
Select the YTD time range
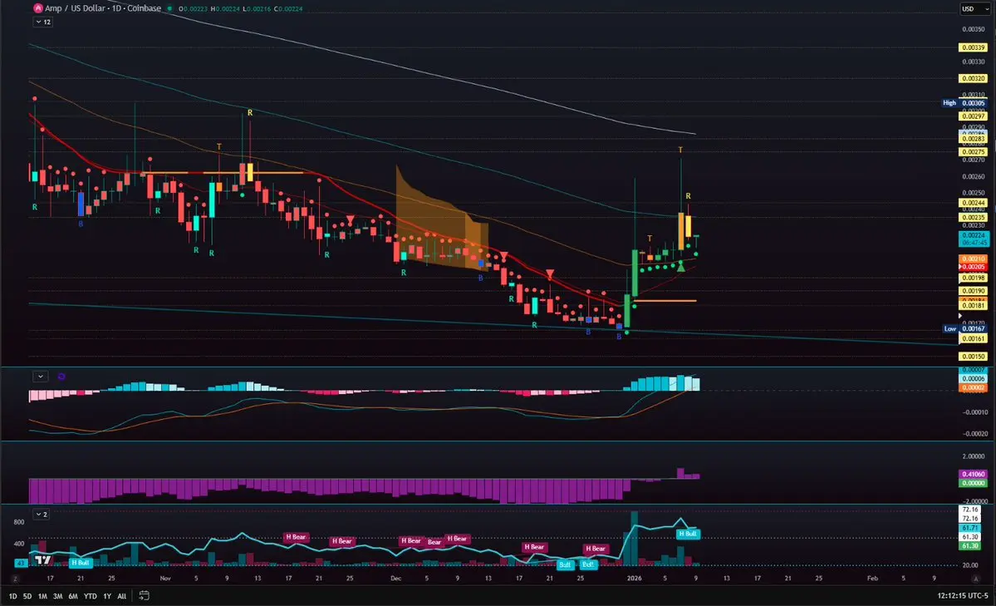[x=91, y=596]
